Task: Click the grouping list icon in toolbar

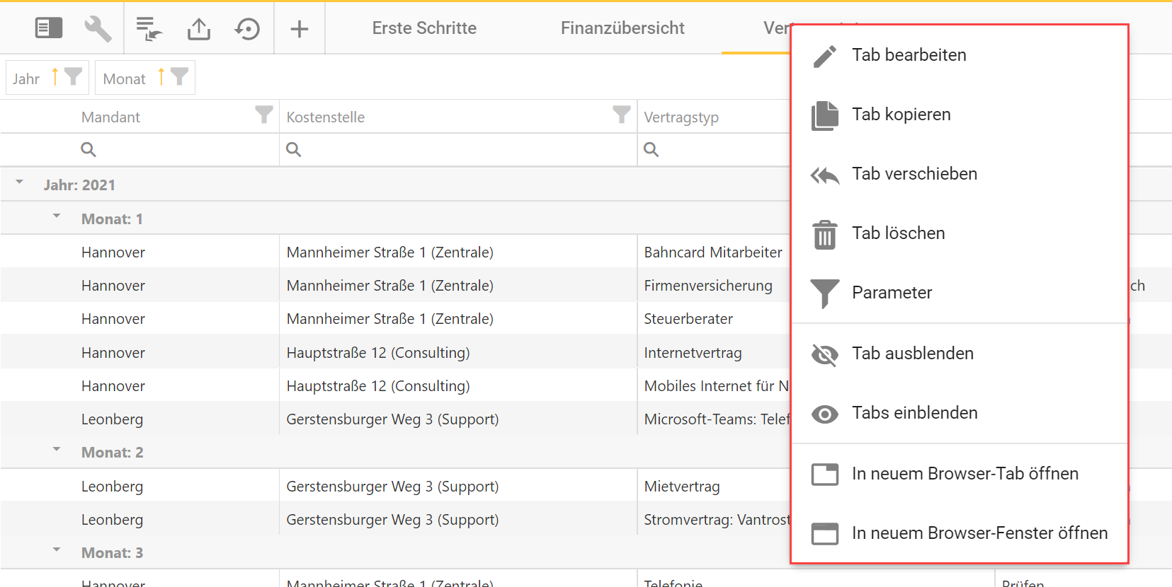Action: coord(149,29)
